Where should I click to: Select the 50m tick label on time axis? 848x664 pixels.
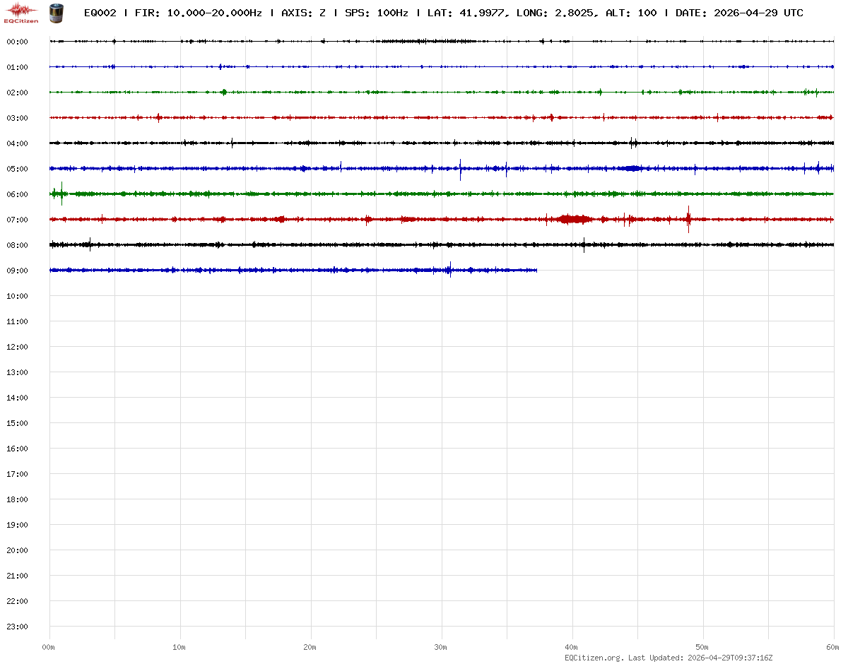click(x=702, y=647)
